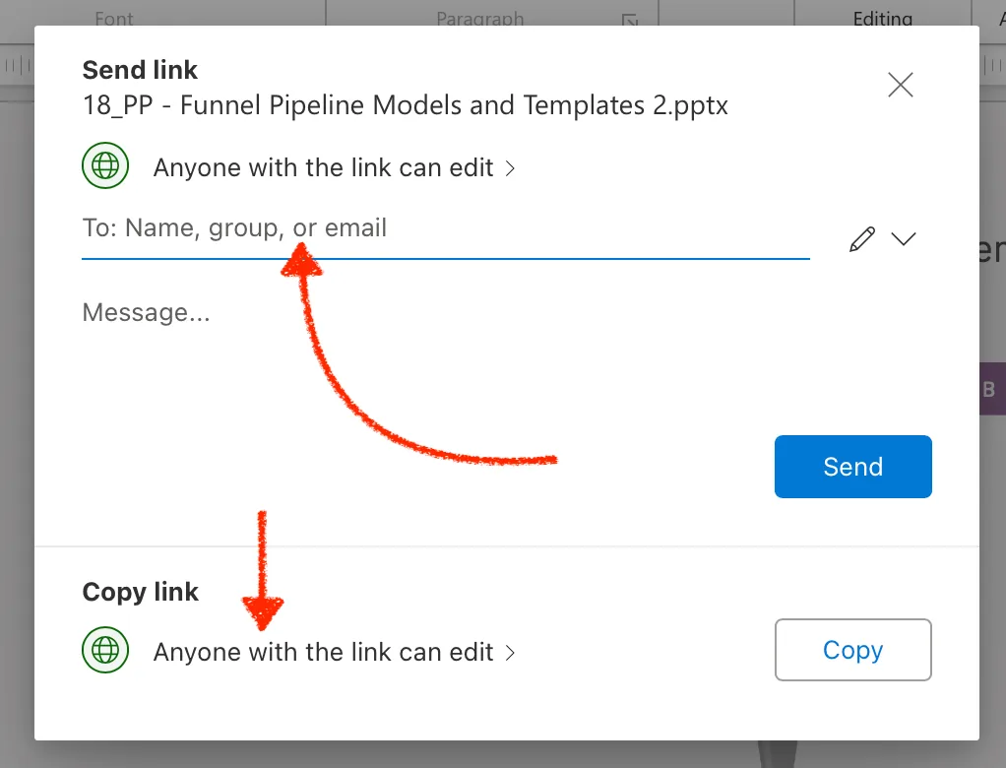Open Paragraph dialog launcher in background ribbon

[x=630, y=20]
